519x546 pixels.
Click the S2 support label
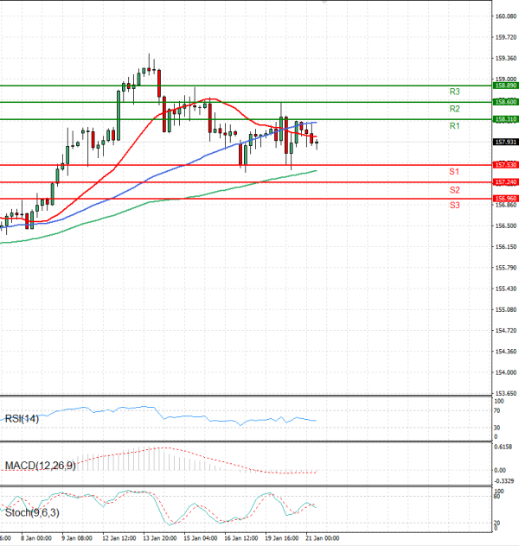[454, 189]
